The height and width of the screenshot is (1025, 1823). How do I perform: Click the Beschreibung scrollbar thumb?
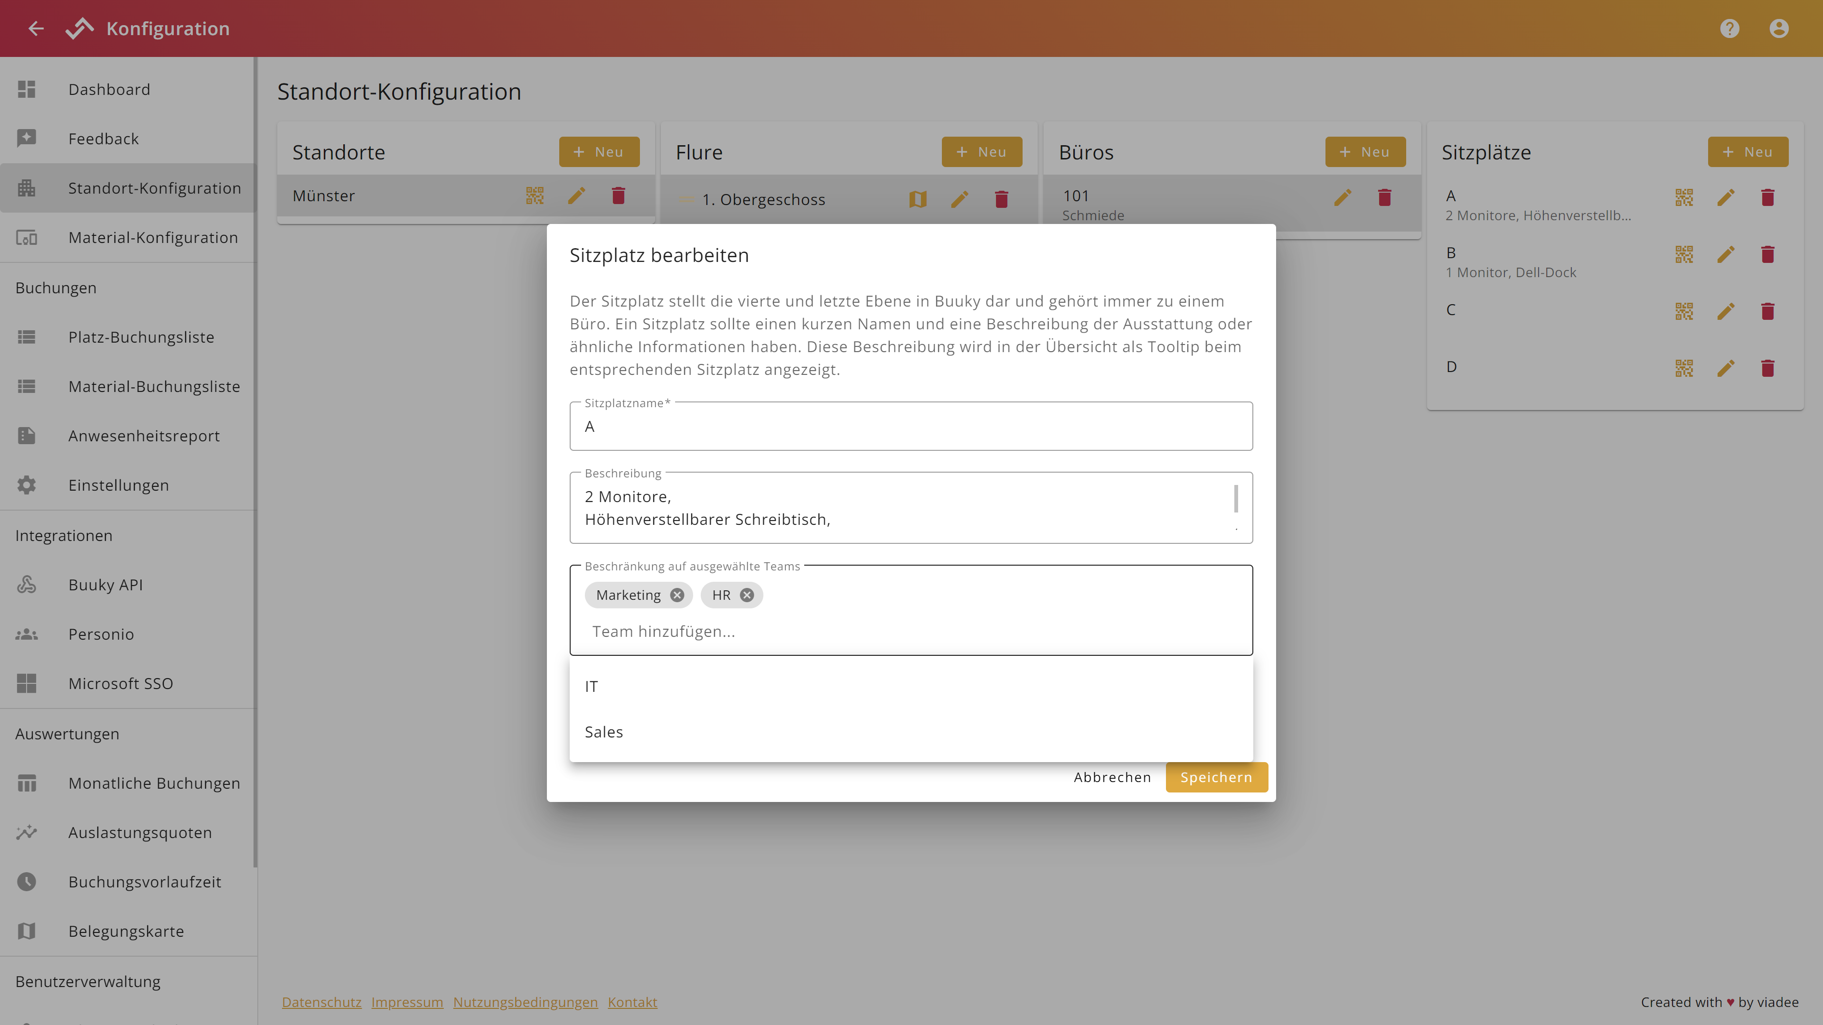click(x=1236, y=499)
